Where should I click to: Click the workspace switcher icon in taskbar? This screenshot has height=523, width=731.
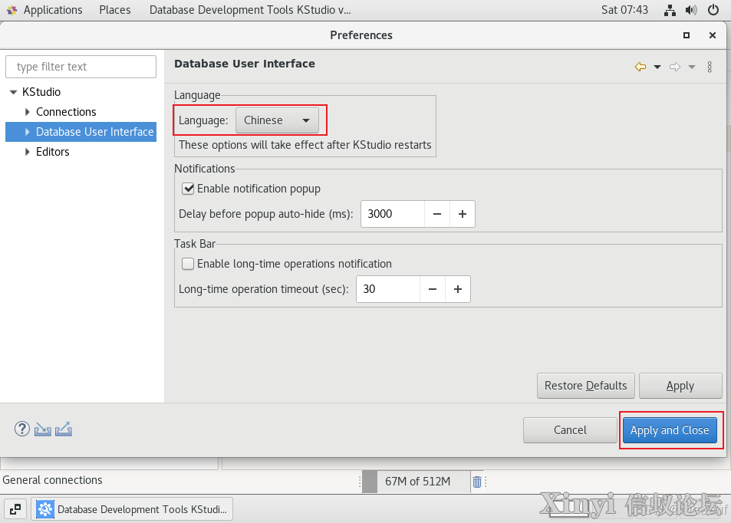click(15, 509)
